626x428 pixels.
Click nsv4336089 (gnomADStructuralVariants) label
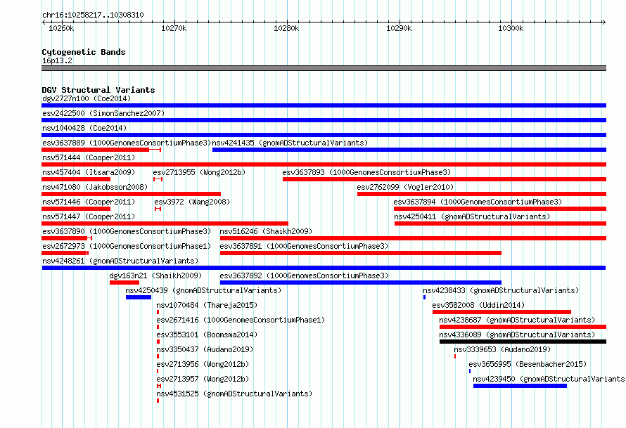tap(517, 335)
